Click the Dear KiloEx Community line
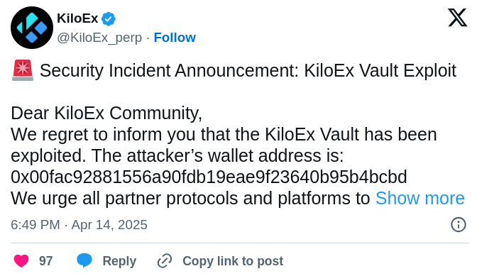 pyautogui.click(x=106, y=114)
